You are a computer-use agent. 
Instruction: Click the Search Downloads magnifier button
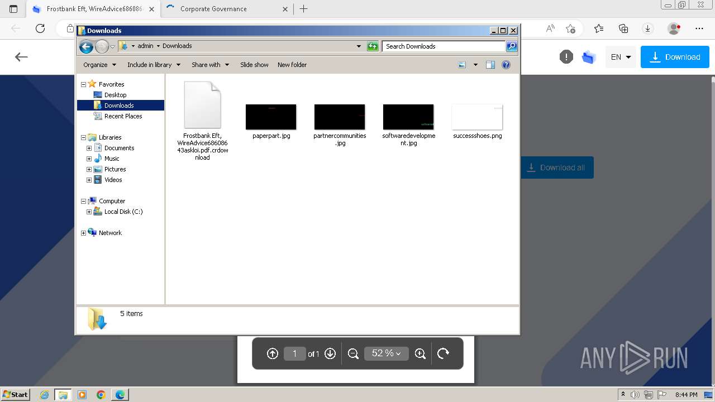click(512, 46)
